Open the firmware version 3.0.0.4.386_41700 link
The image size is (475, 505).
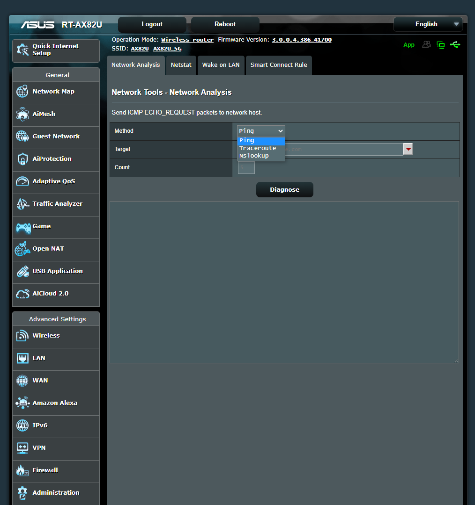pyautogui.click(x=302, y=40)
